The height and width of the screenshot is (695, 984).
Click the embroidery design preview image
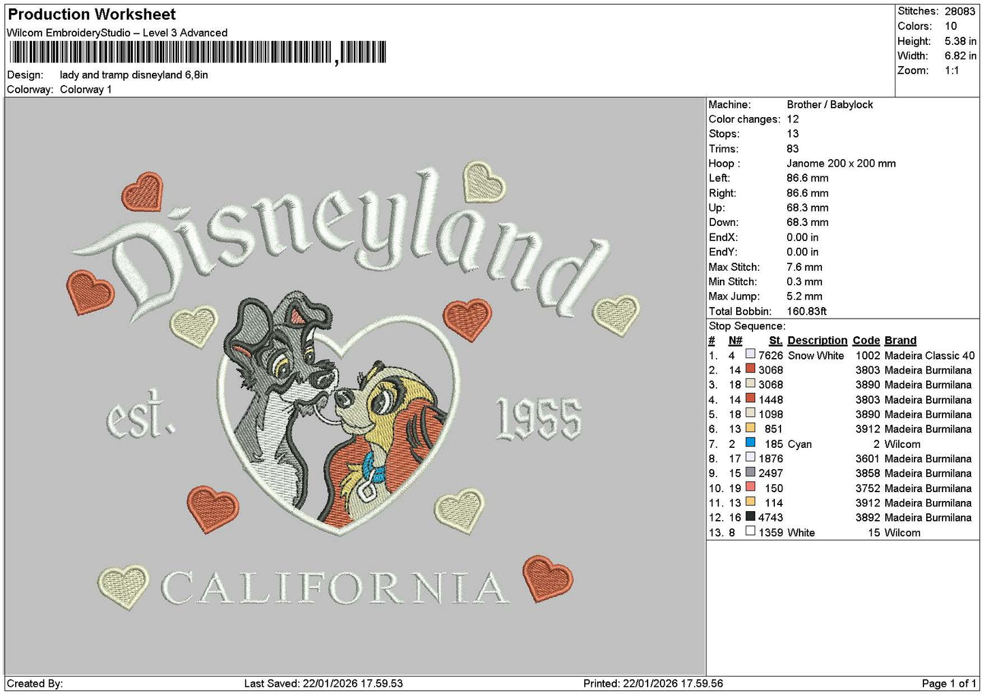click(355, 386)
